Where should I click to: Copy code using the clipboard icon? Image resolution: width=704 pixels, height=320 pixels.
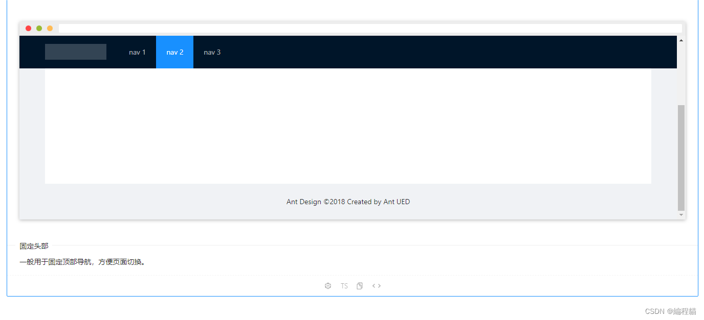pos(360,286)
